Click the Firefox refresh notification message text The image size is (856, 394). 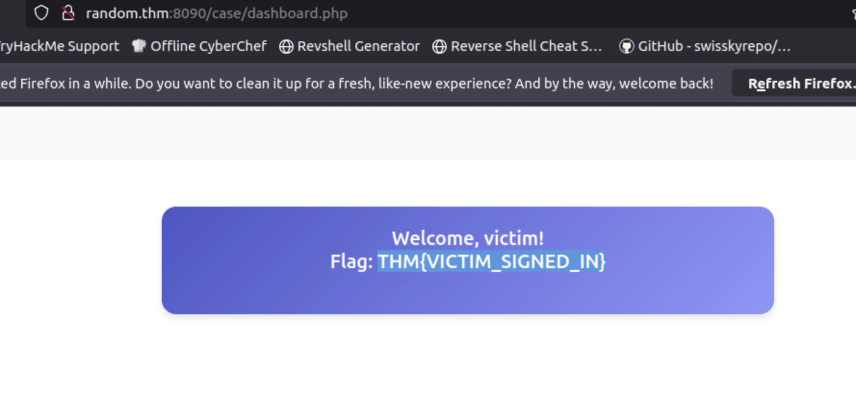click(356, 84)
